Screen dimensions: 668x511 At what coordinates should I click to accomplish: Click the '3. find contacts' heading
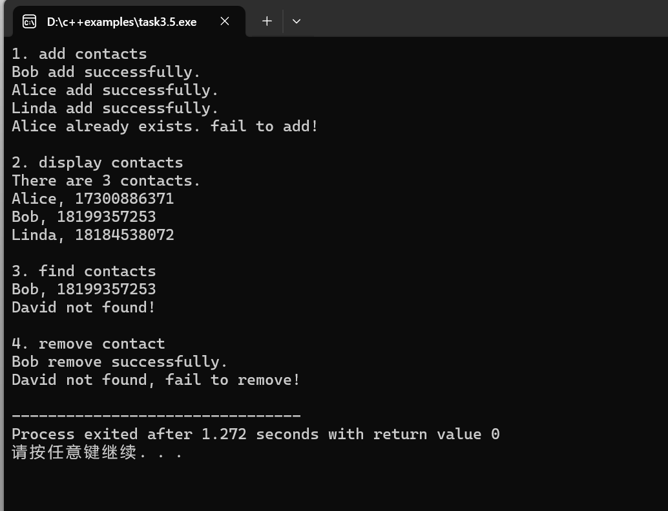[x=84, y=271]
